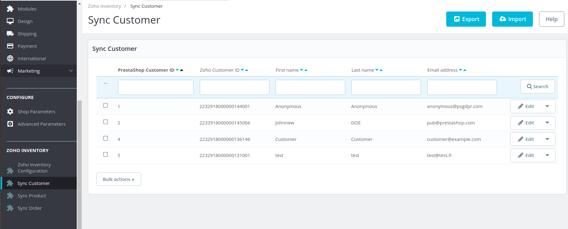Sort First name descending arrow

coord(301,70)
